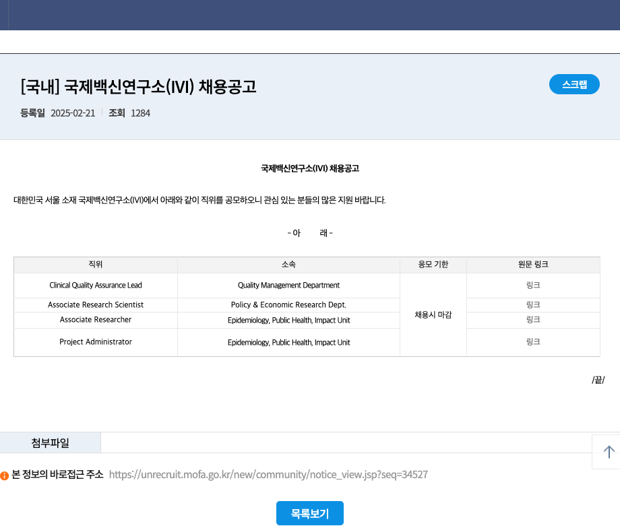The width and height of the screenshot is (620, 526).
Task: Click the 스크랩 scrap button
Action: click(574, 84)
